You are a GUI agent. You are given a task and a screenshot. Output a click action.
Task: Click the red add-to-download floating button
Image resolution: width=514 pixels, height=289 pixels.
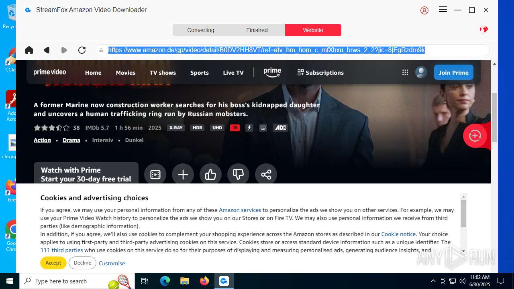475,136
